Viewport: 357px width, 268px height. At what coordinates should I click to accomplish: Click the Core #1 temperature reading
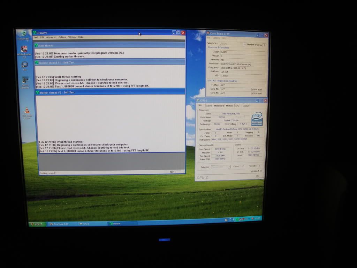(x=235, y=93)
